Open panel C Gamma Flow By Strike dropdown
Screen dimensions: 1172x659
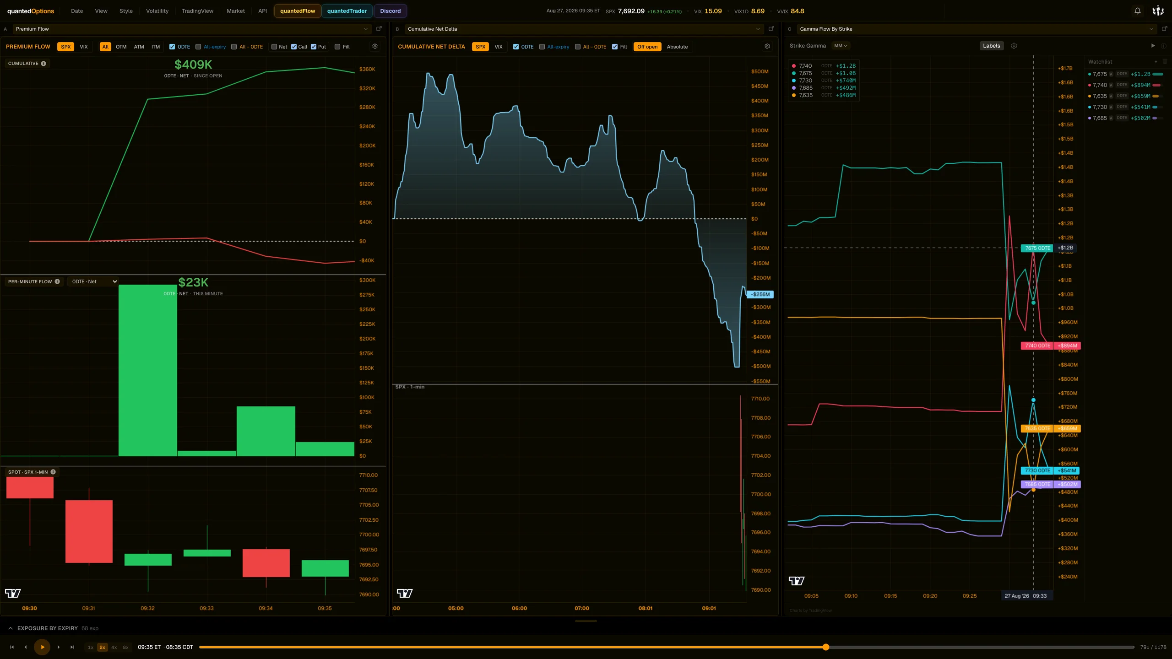pyautogui.click(x=976, y=29)
